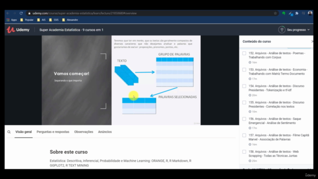Close the Conteúdo do curso panel

312,41
